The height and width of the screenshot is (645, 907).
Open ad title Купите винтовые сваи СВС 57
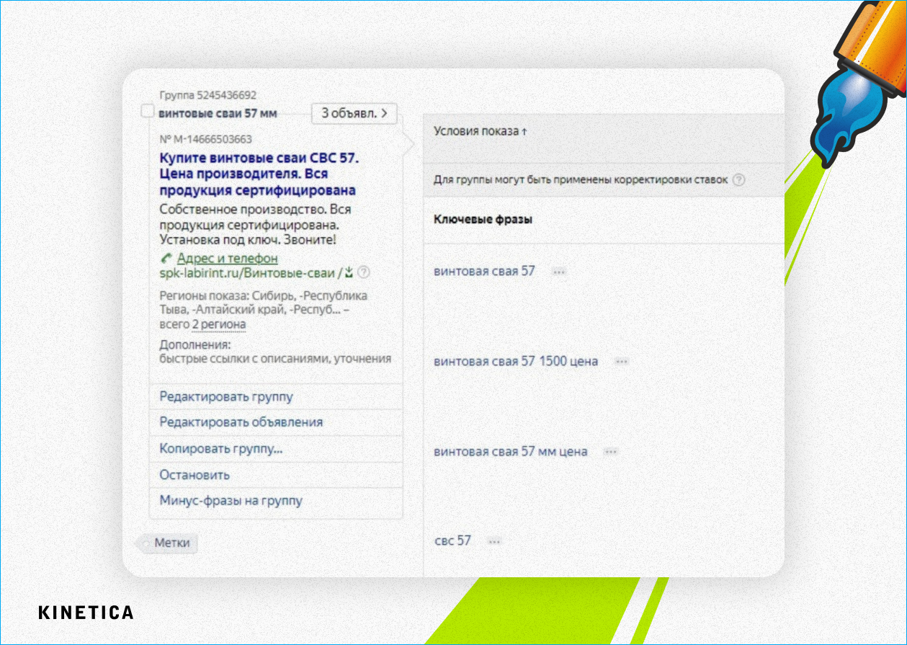tap(259, 158)
